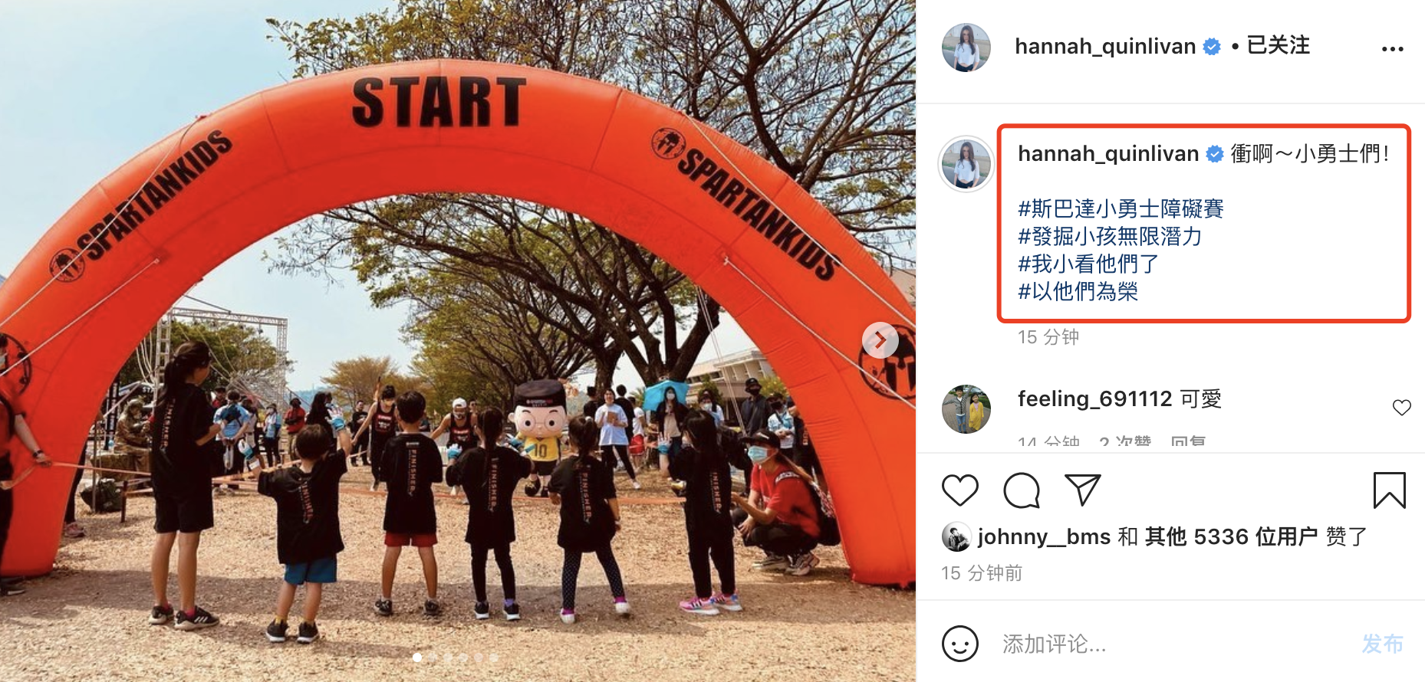The image size is (1425, 682).
Task: Open feeling_691112 commenter avatar
Action: [966, 409]
